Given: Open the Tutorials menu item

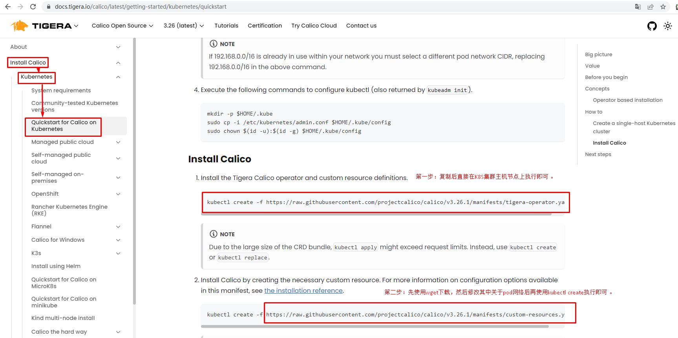Looking at the screenshot, I should tap(226, 26).
